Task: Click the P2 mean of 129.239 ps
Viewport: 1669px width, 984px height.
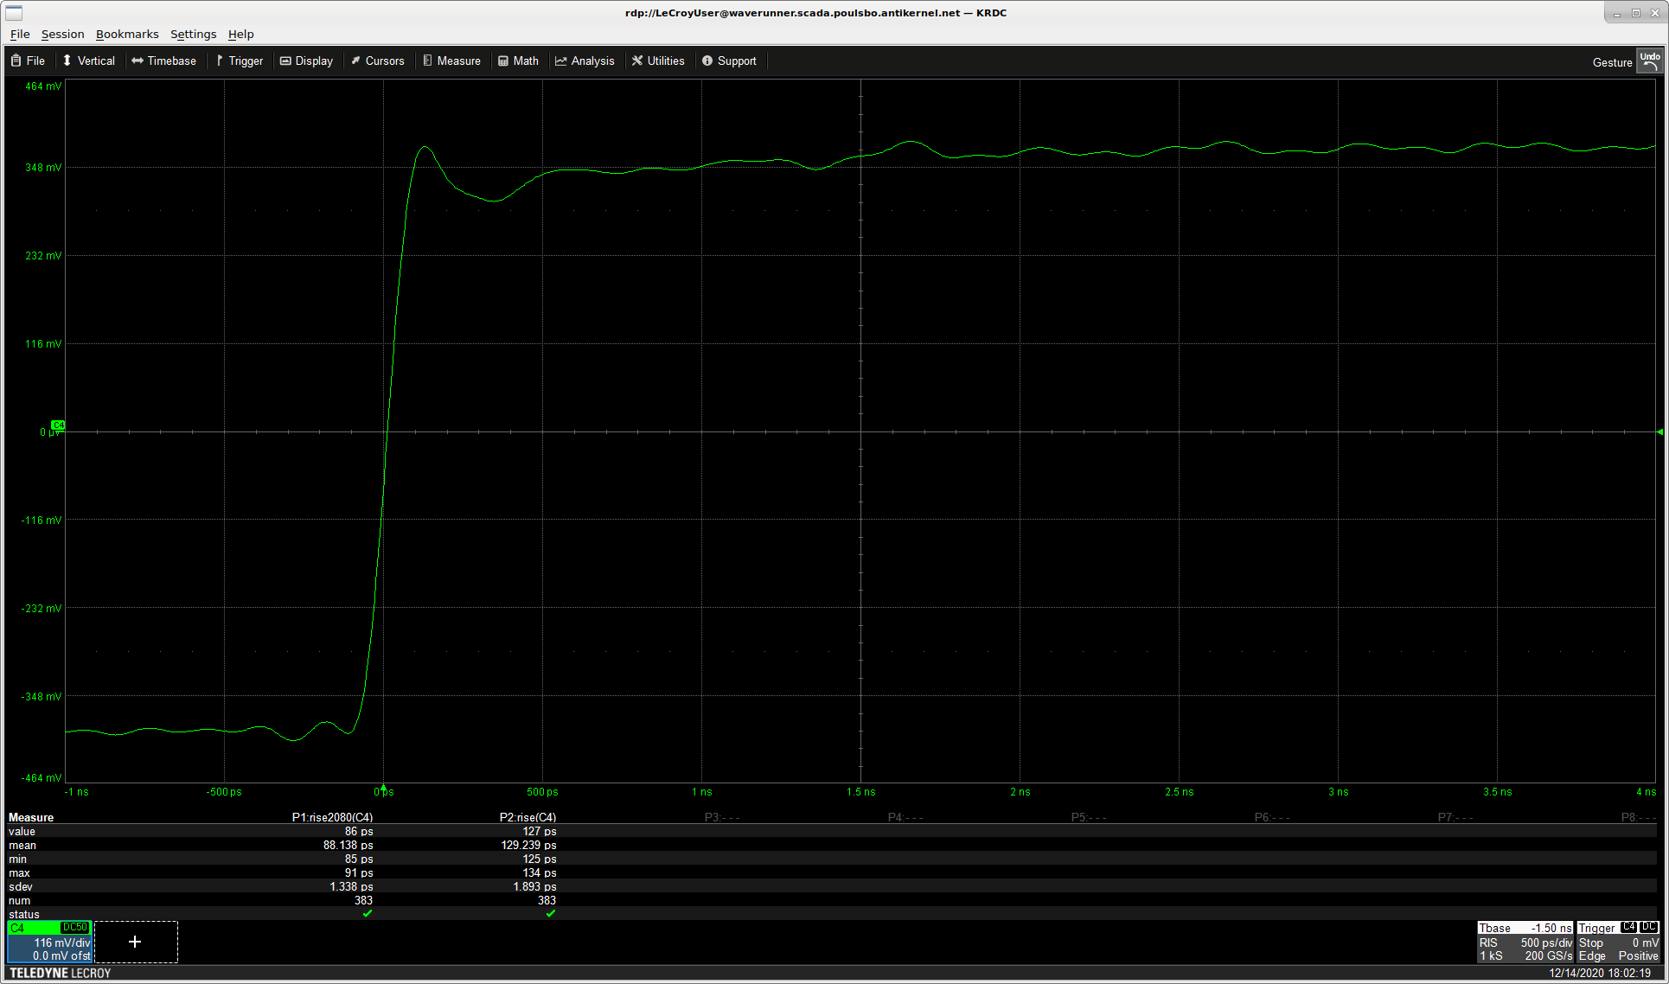Action: [x=529, y=845]
